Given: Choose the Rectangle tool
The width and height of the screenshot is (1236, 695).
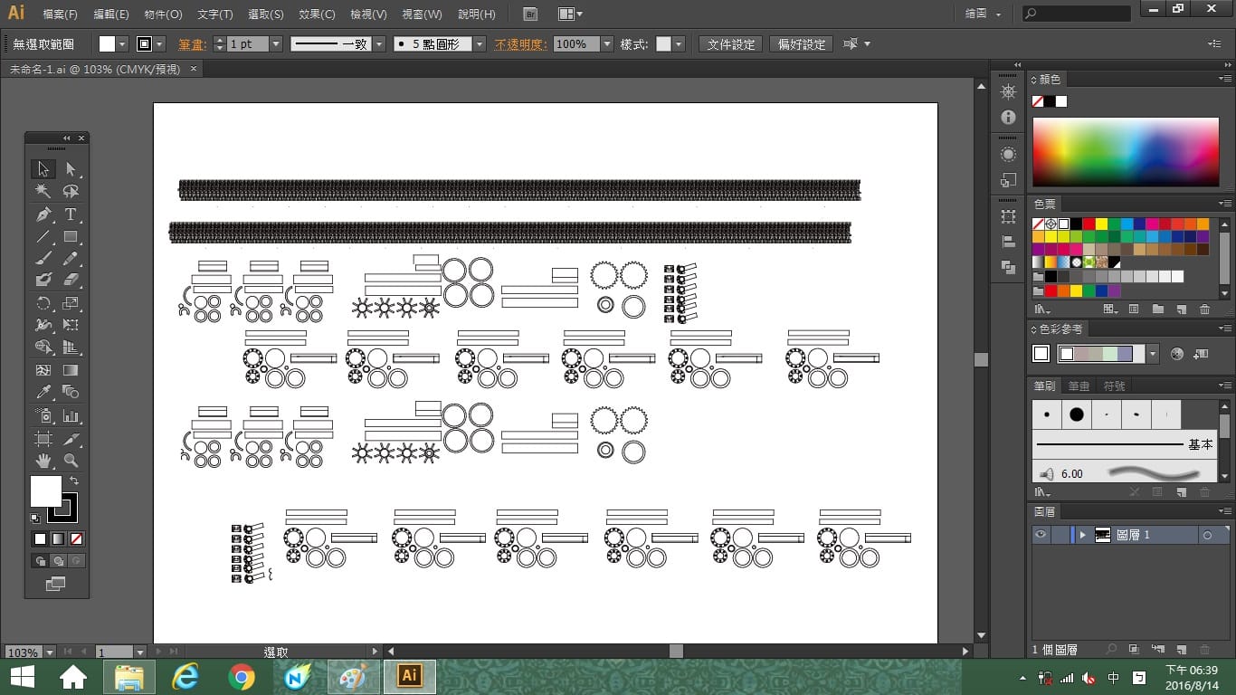Looking at the screenshot, I should 71,237.
